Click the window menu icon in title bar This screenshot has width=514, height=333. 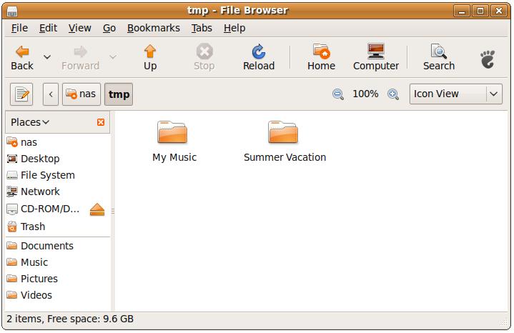tap(12, 11)
